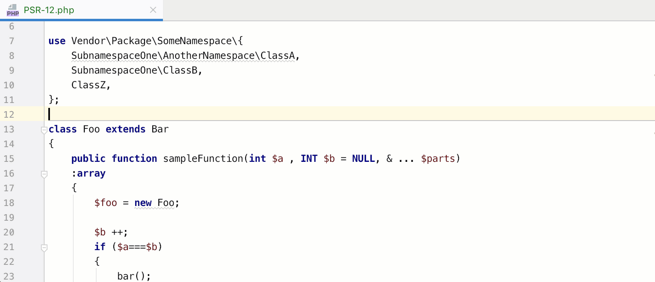Click 'Bar' after extends on line 13
This screenshot has width=655, height=282.
click(160, 129)
